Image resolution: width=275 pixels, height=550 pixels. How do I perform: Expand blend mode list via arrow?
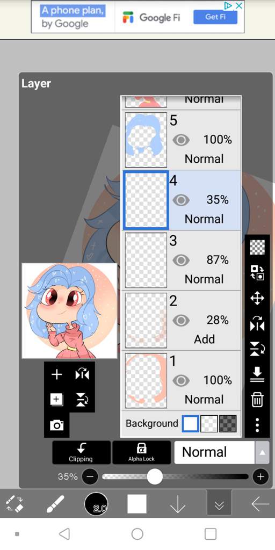(262, 452)
